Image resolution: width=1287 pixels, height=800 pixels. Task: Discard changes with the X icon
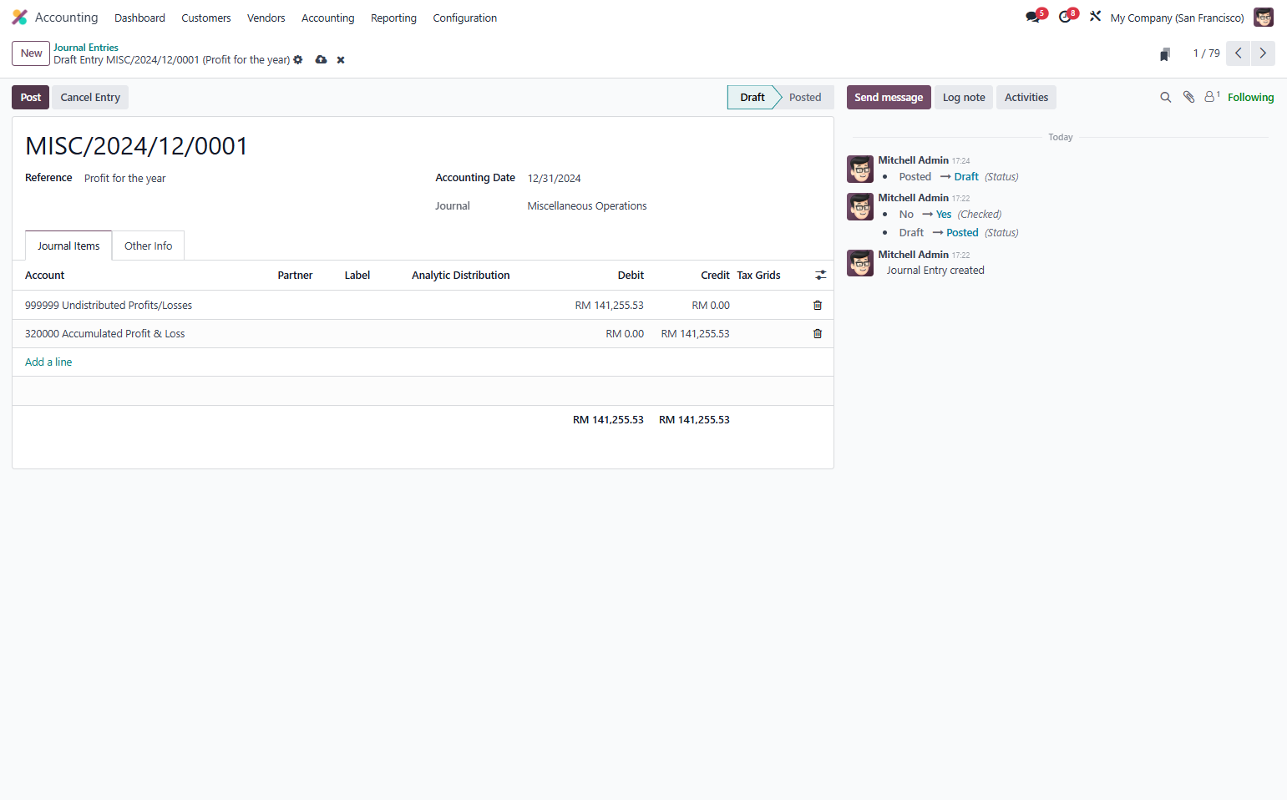pos(341,60)
